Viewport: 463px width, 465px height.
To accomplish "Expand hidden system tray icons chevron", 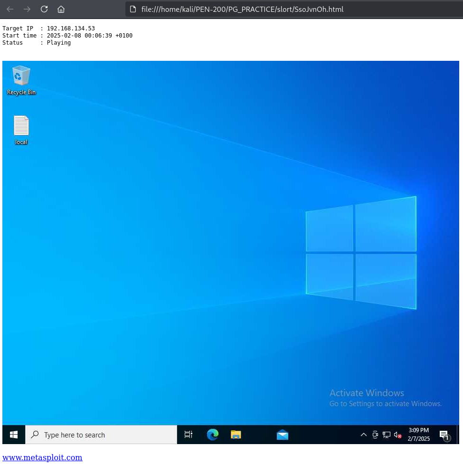I will (364, 435).
